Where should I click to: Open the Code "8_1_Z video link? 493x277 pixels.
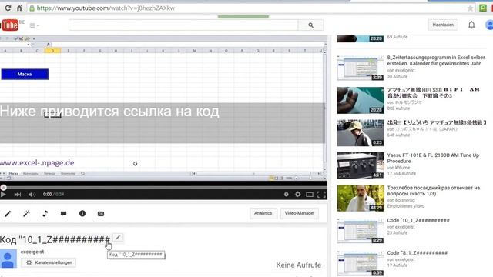pyautogui.click(x=418, y=253)
